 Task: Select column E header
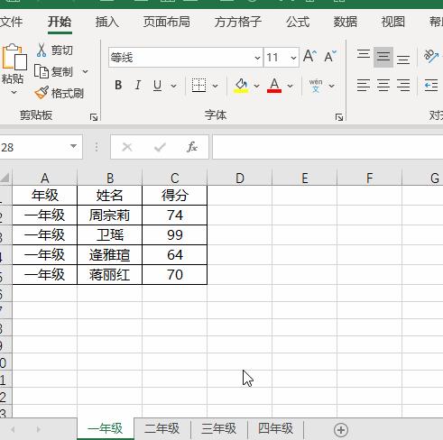(x=305, y=178)
